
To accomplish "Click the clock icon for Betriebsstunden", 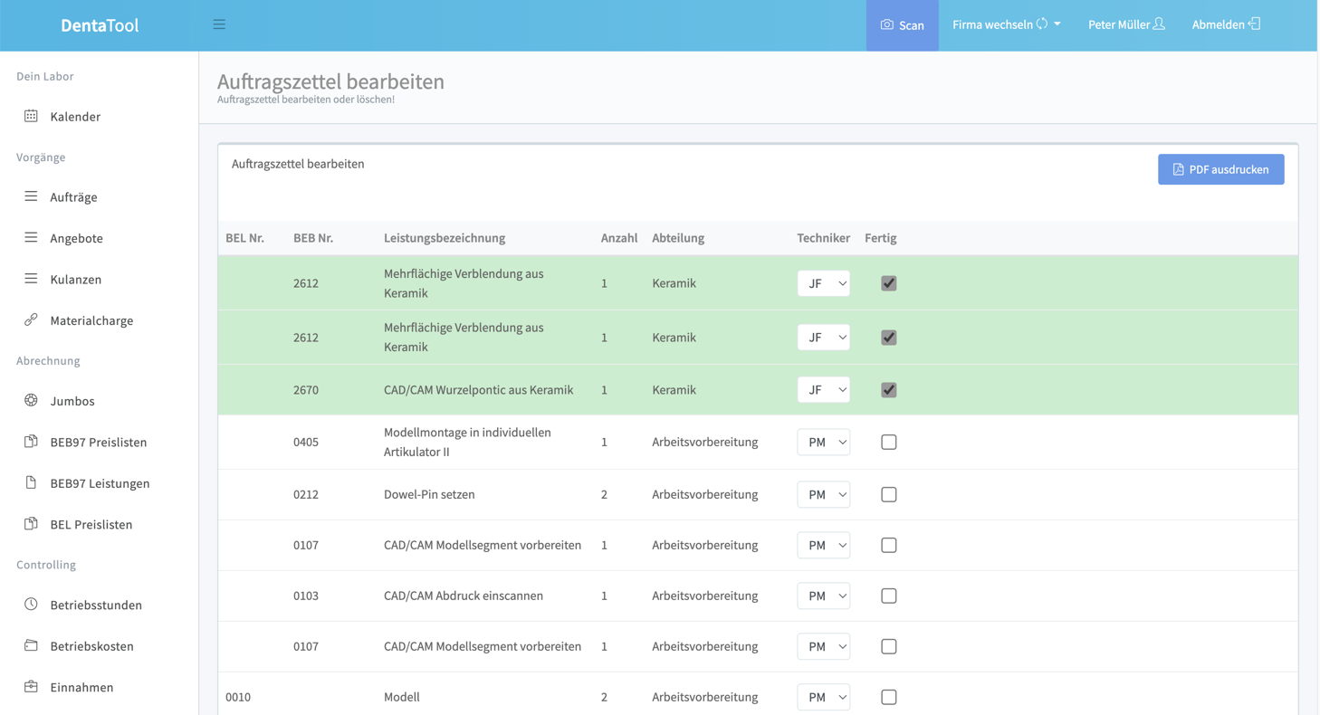I will tap(31, 604).
